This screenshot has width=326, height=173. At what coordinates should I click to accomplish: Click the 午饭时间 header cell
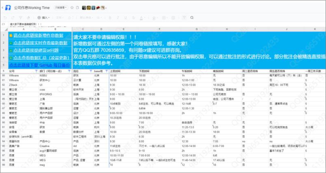click(197, 71)
